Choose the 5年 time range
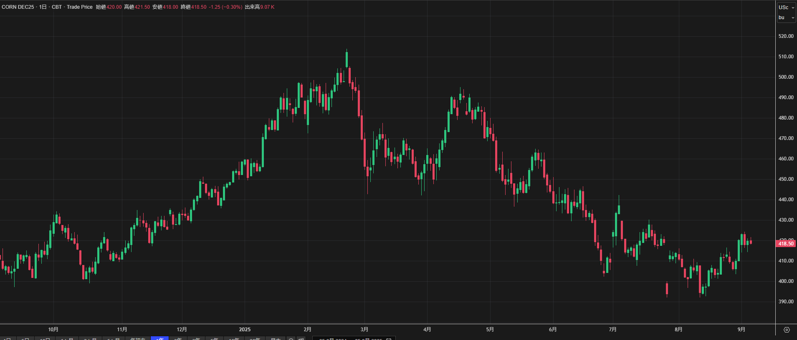797x340 pixels. click(x=214, y=339)
